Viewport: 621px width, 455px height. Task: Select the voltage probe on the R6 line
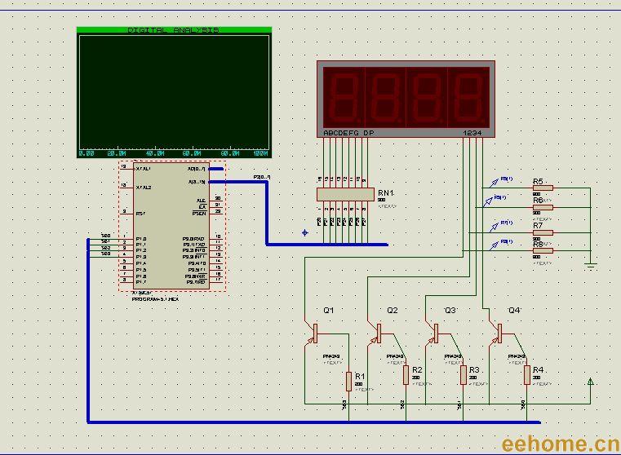point(488,201)
